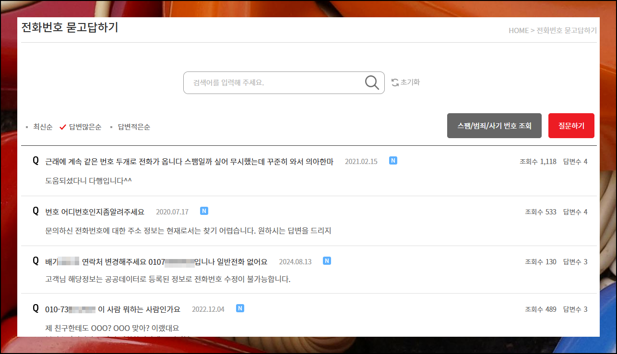The image size is (617, 354).
Task: Click the Q mark of the 연락처 변경해주세요 question
Action: click(36, 260)
